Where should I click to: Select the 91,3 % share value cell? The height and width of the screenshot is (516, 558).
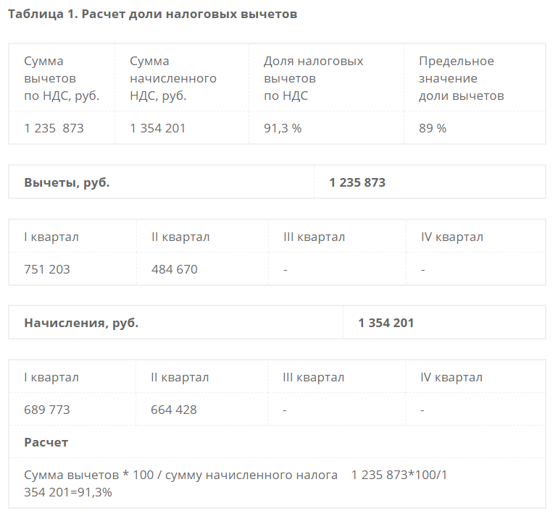[283, 128]
